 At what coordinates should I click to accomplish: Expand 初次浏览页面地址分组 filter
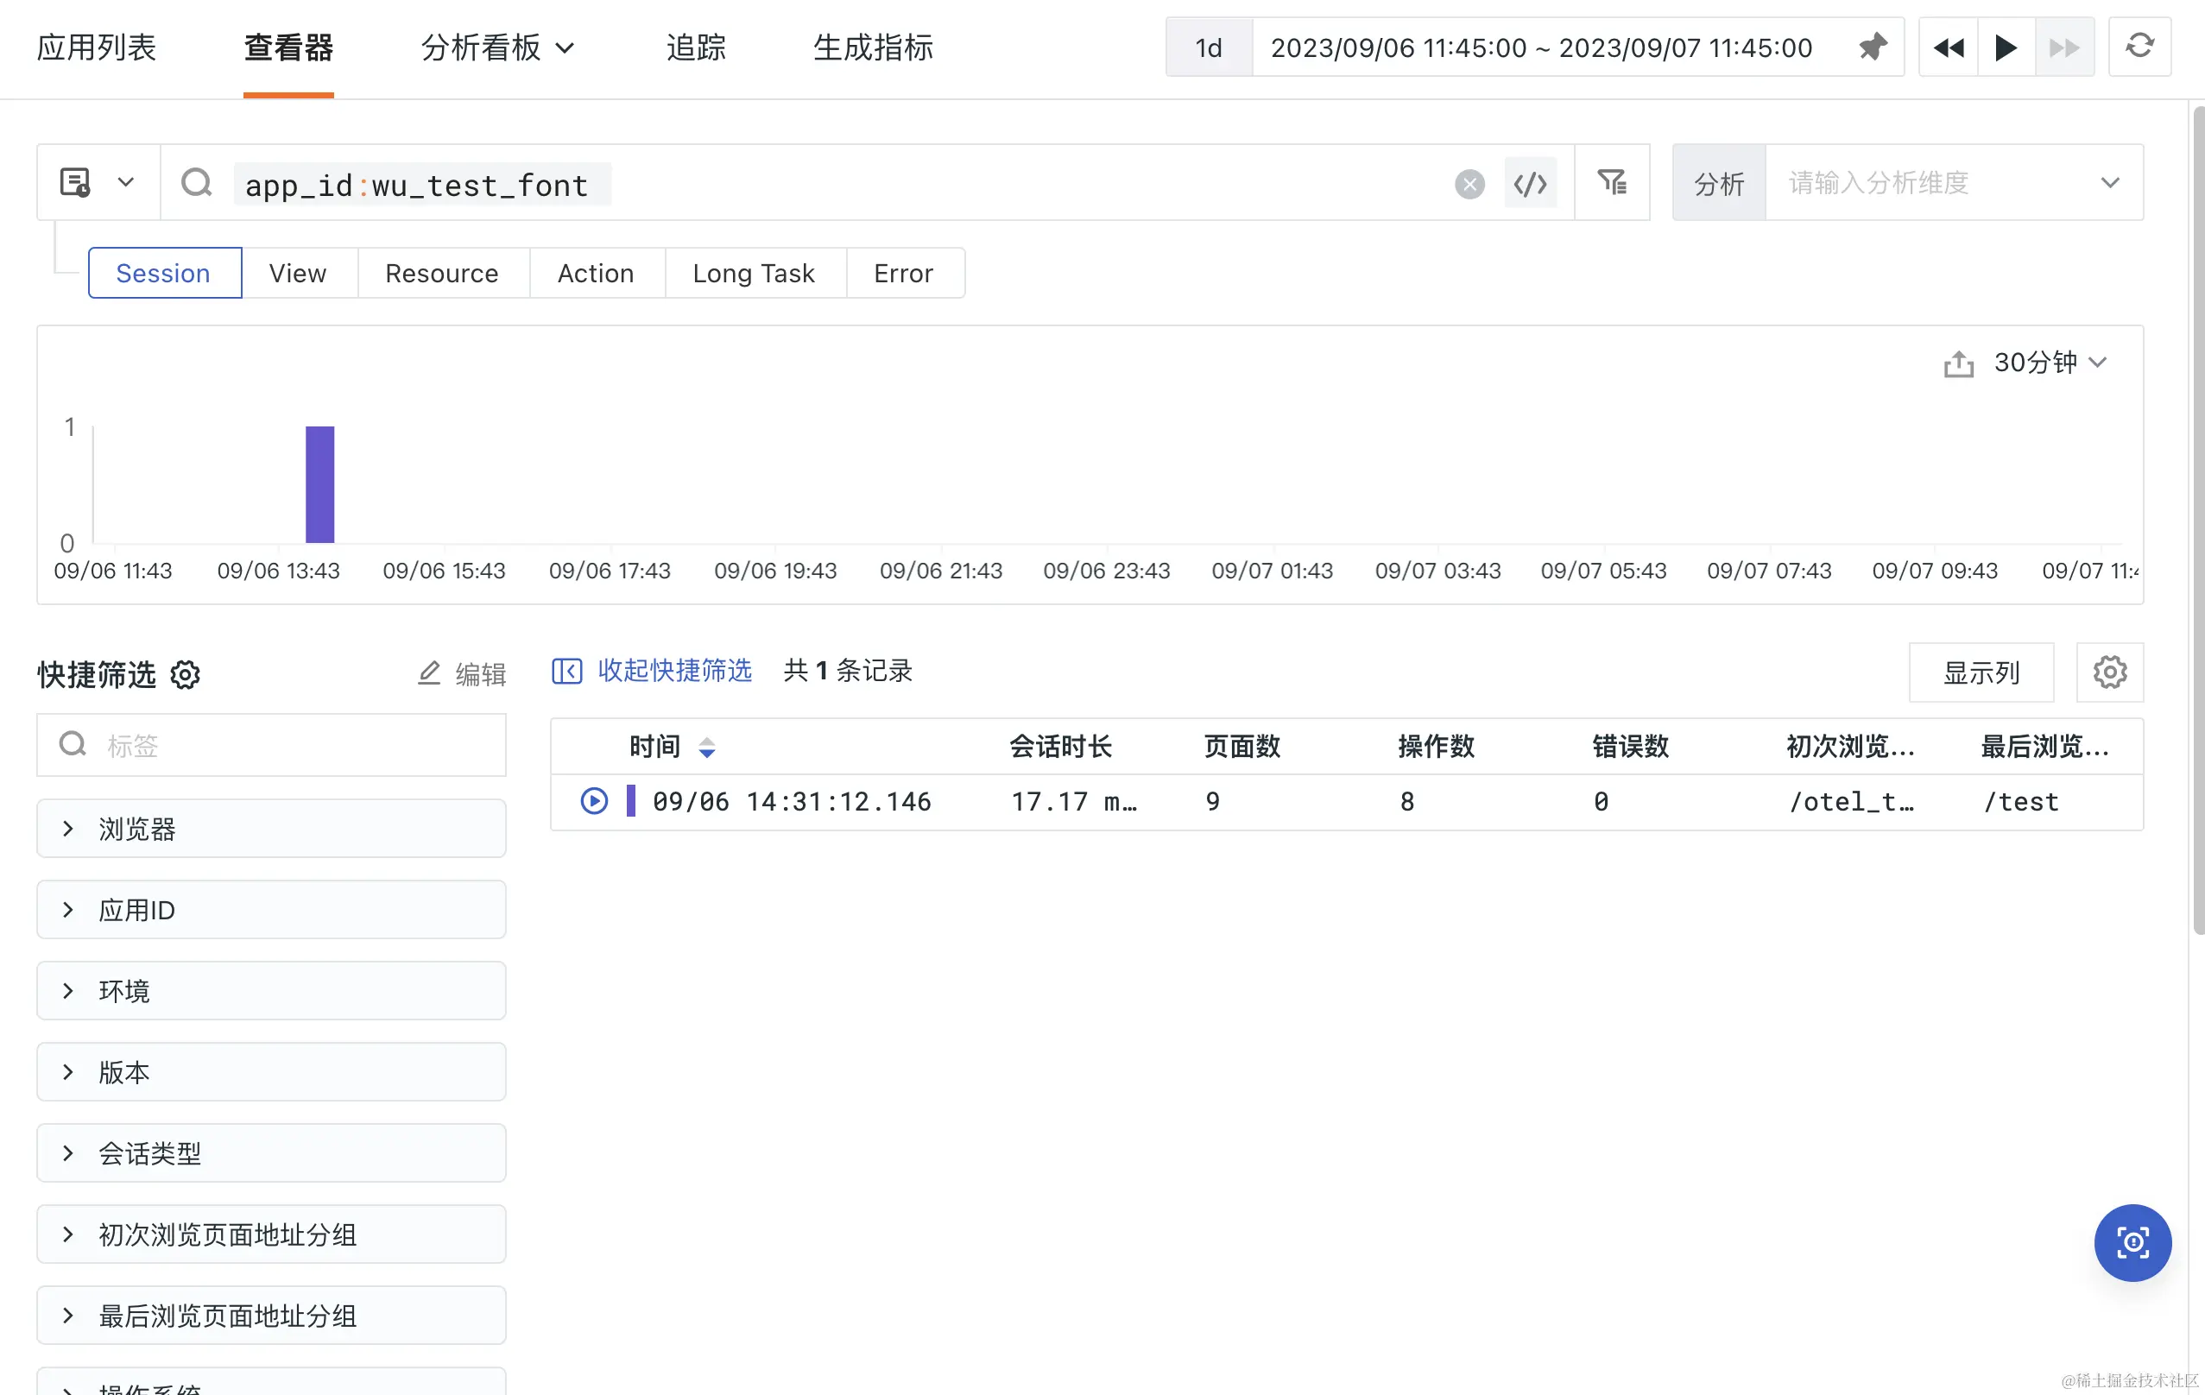coord(271,1234)
